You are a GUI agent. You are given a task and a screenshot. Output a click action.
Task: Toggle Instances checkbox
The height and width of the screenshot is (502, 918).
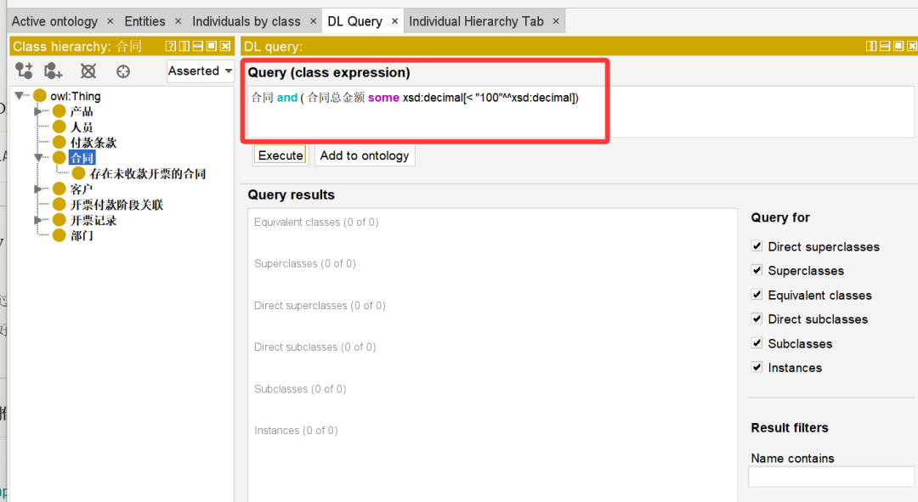point(757,367)
